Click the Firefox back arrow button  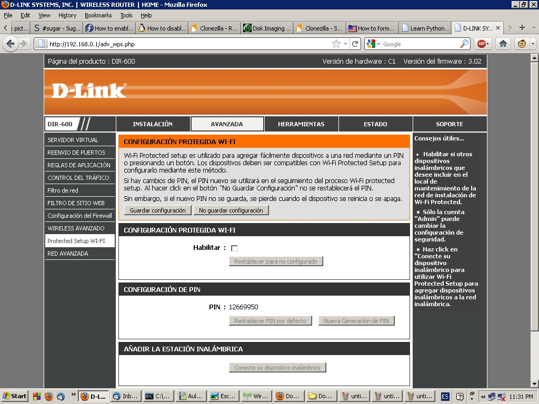point(10,44)
